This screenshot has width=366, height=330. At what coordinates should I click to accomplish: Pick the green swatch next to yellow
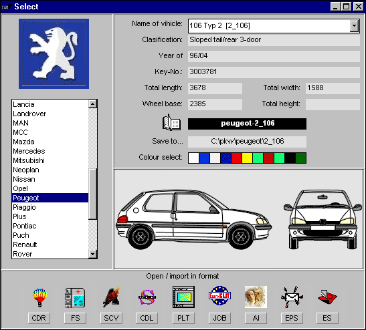[258, 158]
